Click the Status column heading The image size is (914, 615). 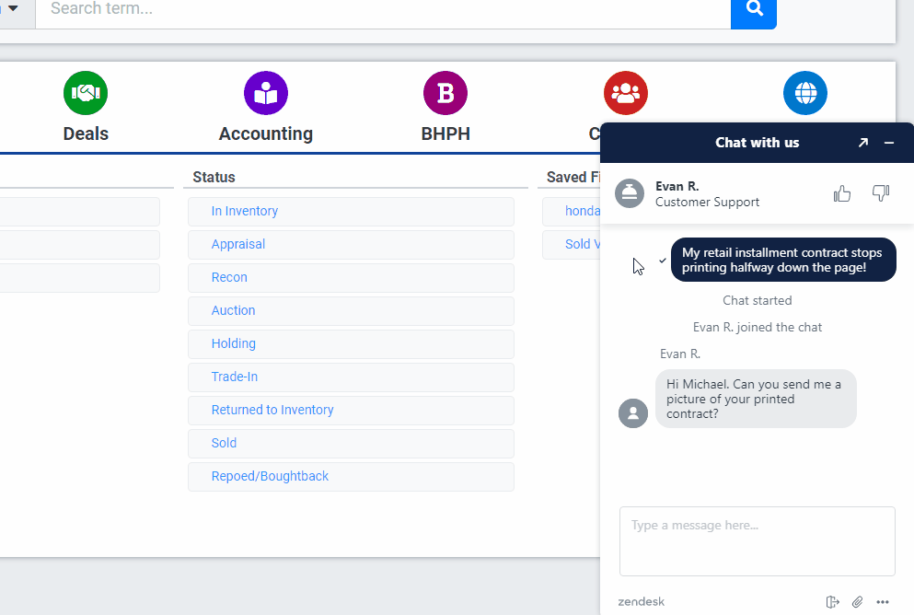[x=214, y=177]
